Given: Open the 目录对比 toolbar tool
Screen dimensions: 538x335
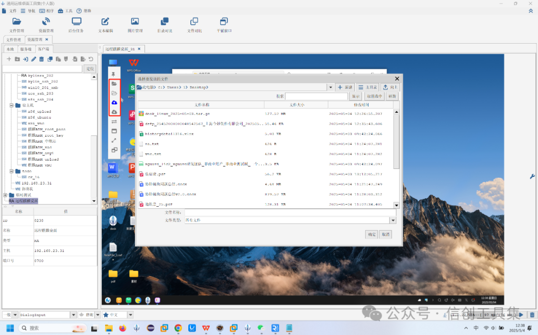Looking at the screenshot, I should pos(165,25).
